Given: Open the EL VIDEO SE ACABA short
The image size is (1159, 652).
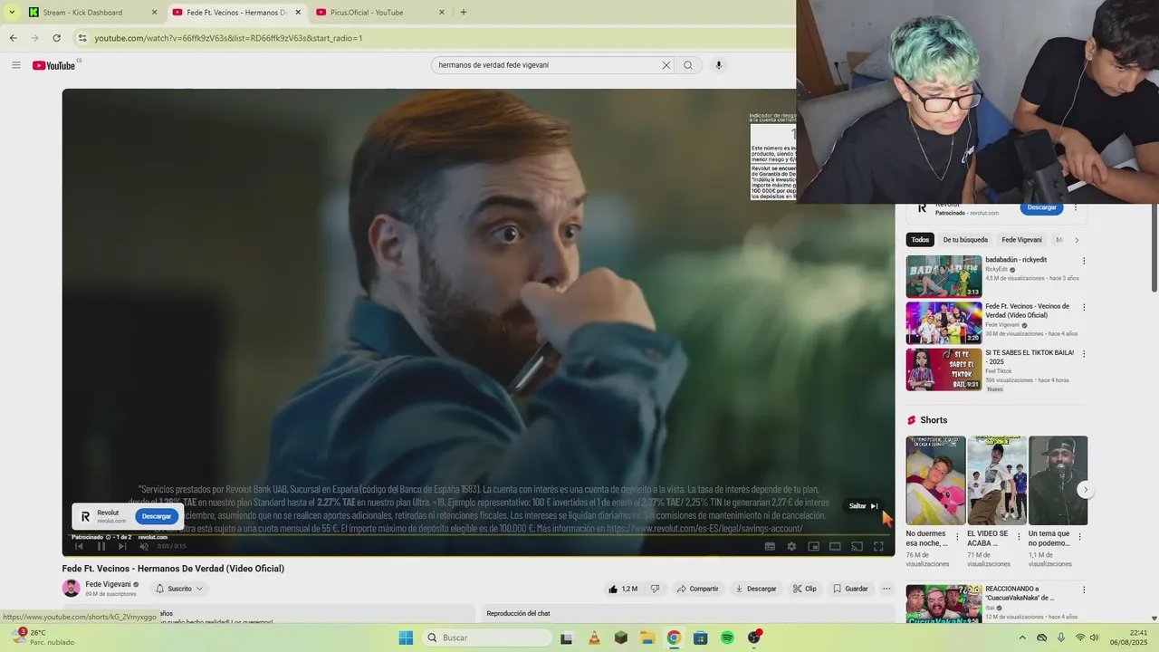Looking at the screenshot, I should (997, 480).
